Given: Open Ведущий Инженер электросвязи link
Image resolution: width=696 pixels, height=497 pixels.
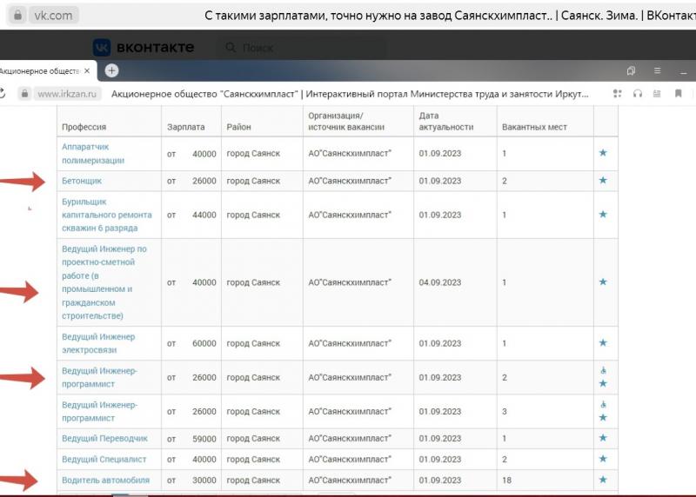Looking at the screenshot, I should coord(98,343).
